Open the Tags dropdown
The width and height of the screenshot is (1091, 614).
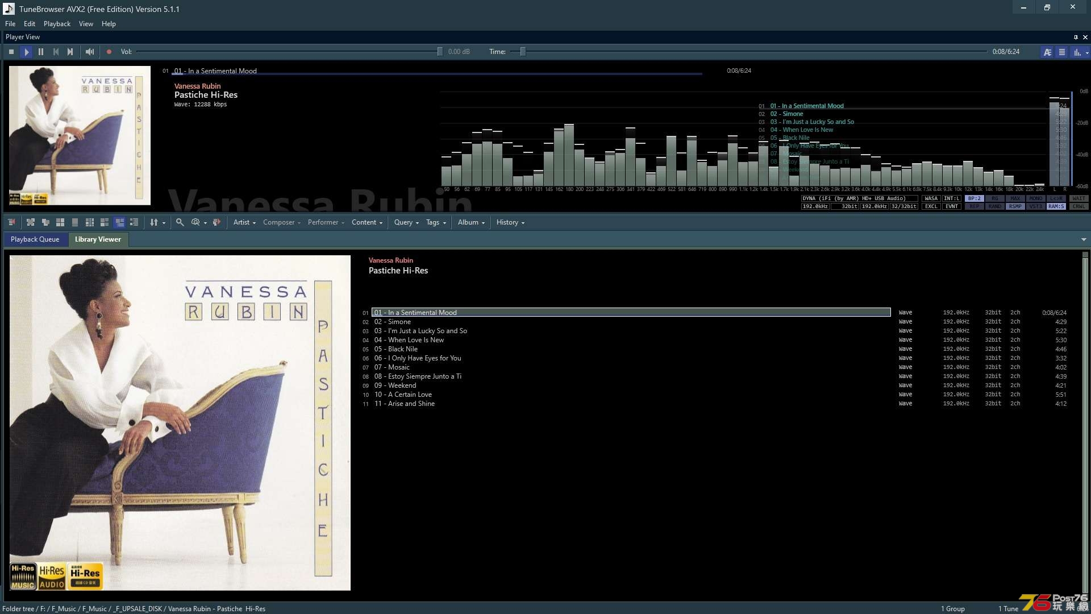point(436,222)
